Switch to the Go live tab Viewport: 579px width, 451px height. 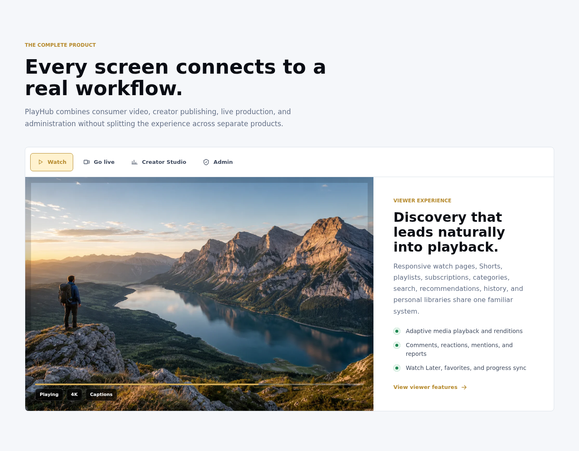[x=99, y=162]
